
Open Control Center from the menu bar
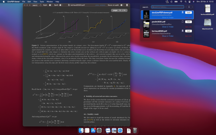[190, 2]
